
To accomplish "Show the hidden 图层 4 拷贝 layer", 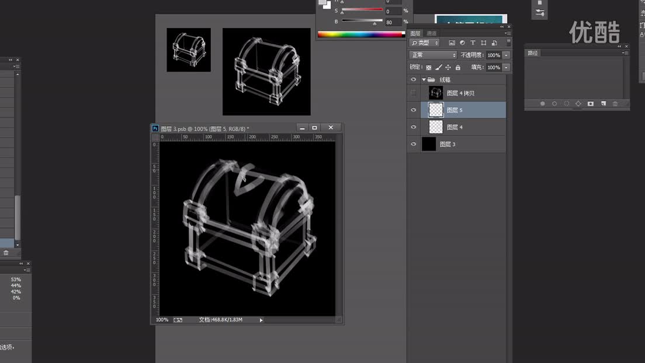I will point(414,93).
